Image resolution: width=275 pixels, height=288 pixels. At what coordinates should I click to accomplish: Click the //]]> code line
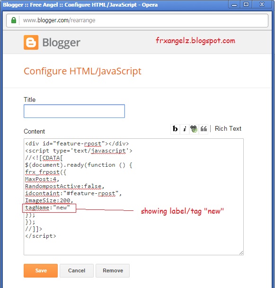34,229
